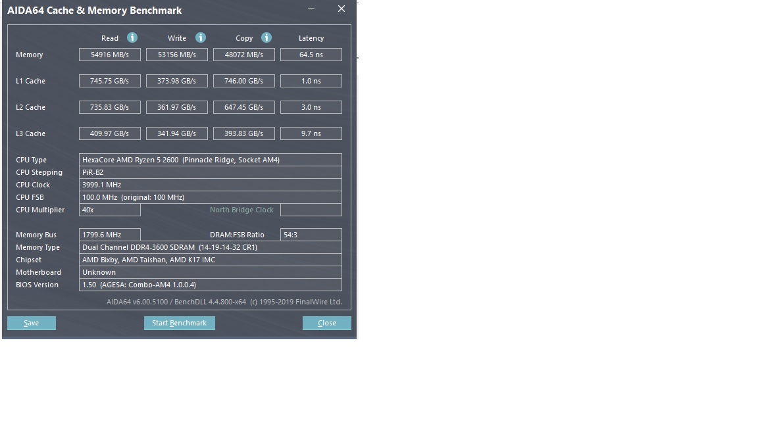Click the L1 Cache copy value 746.00 GB/s
Image resolution: width=758 pixels, height=426 pixels.
click(x=244, y=81)
